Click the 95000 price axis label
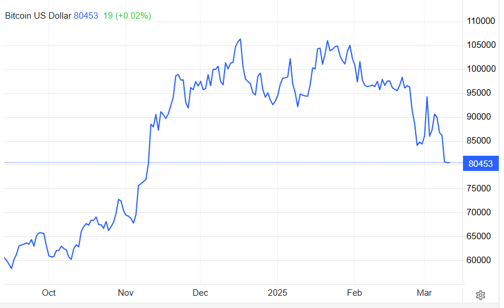The image size is (504, 308). click(479, 93)
